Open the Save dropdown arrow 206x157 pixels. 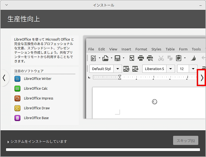coord(123,58)
